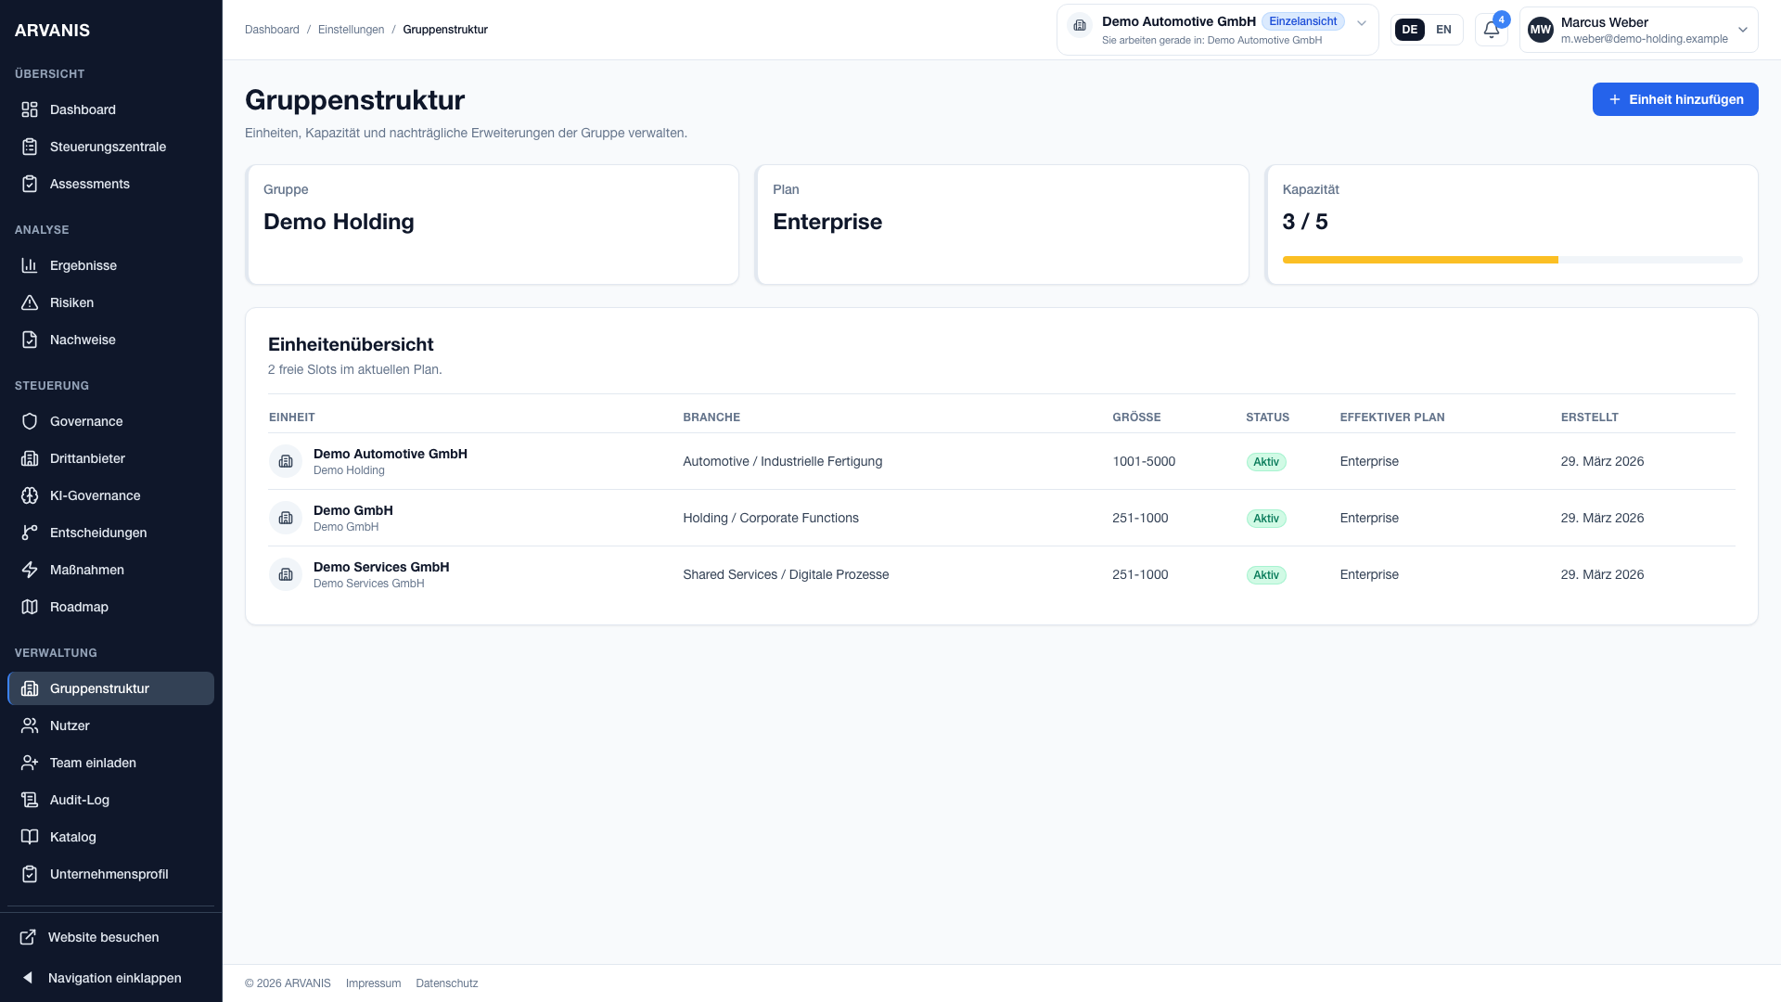Open the Einstellungen breadcrumb link
This screenshot has width=1781, height=1002.
tap(351, 30)
